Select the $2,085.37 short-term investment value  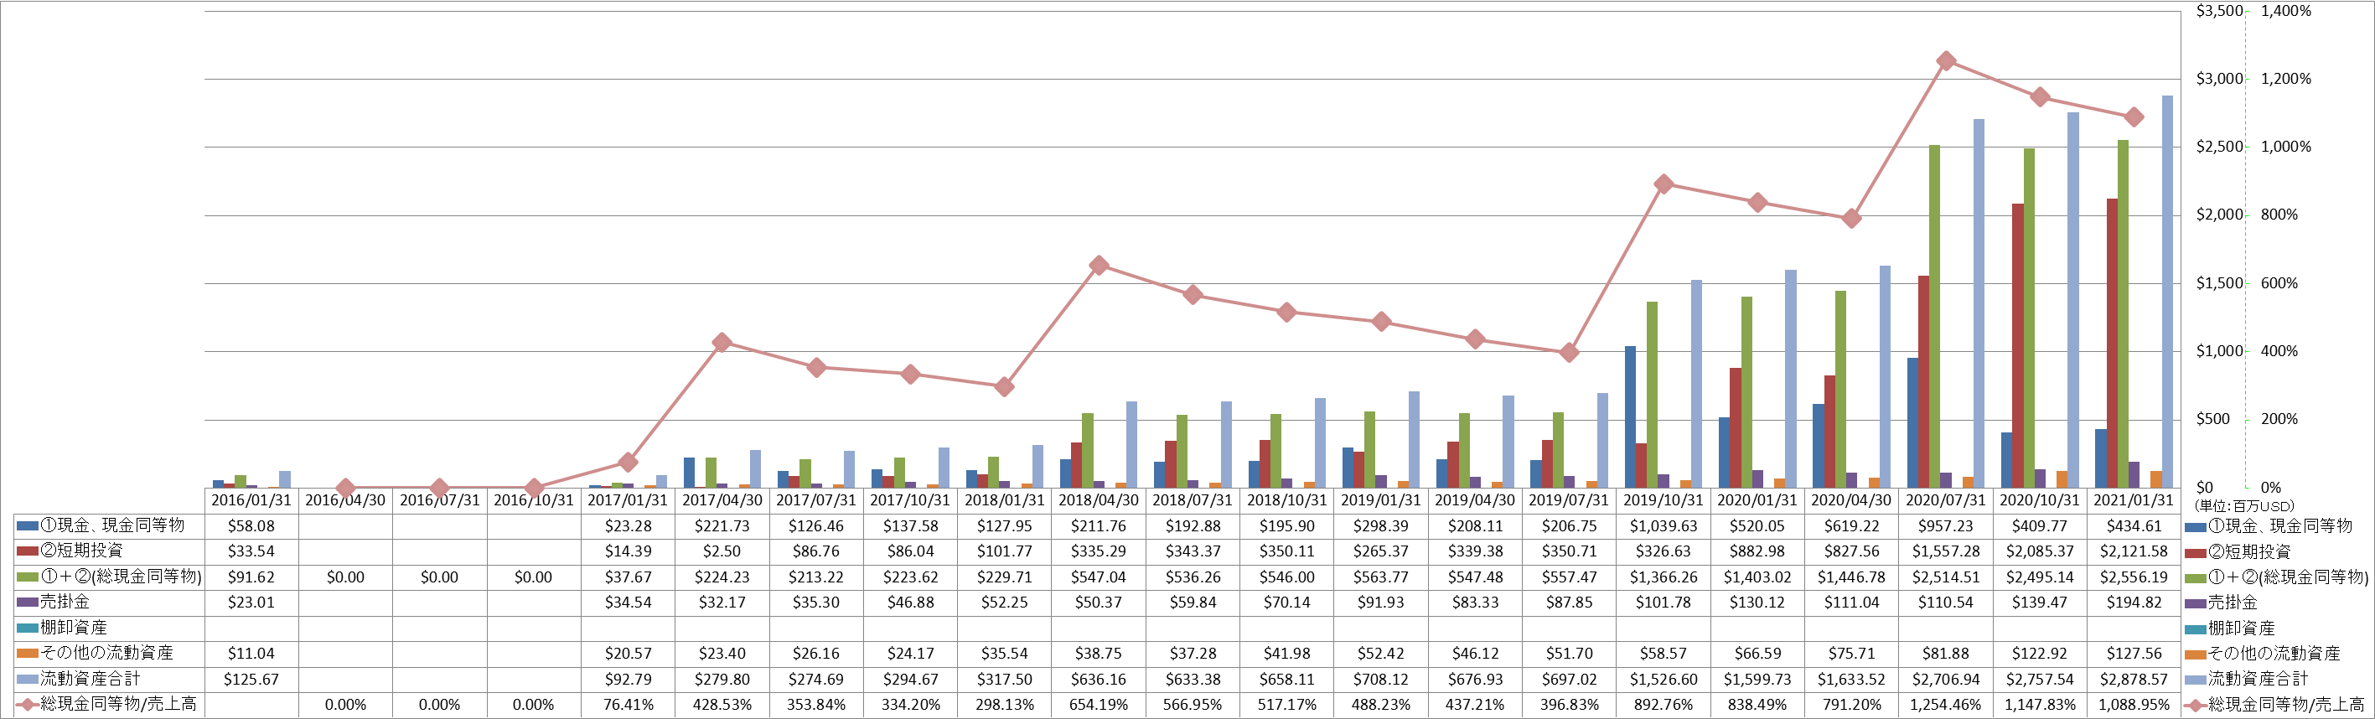coord(2040,551)
